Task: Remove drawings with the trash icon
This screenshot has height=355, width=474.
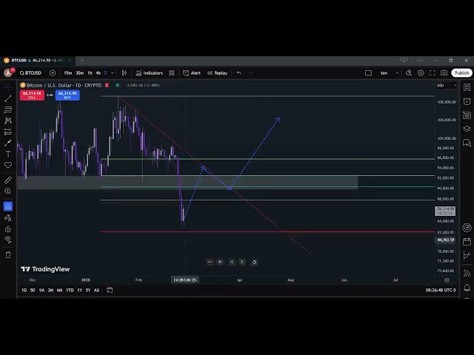Action: 8,254
